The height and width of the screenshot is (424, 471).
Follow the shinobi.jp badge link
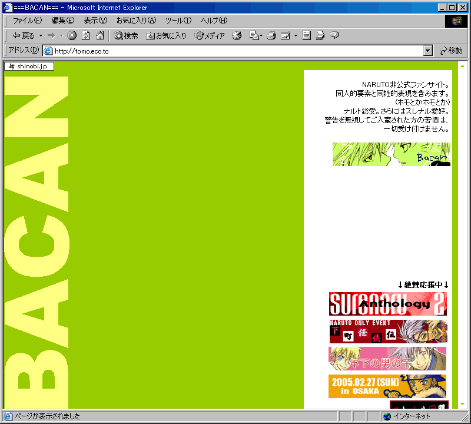[29, 67]
